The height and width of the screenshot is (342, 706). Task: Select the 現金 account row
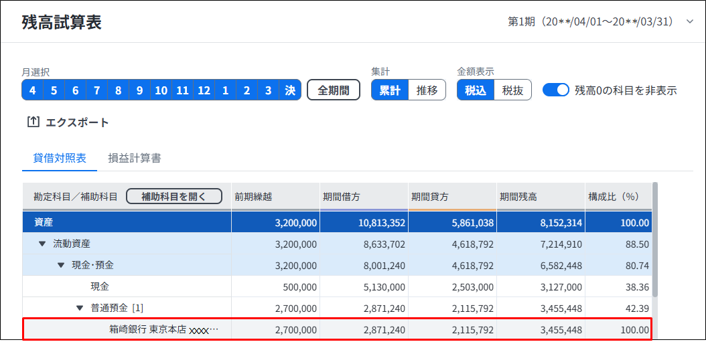[337, 286]
